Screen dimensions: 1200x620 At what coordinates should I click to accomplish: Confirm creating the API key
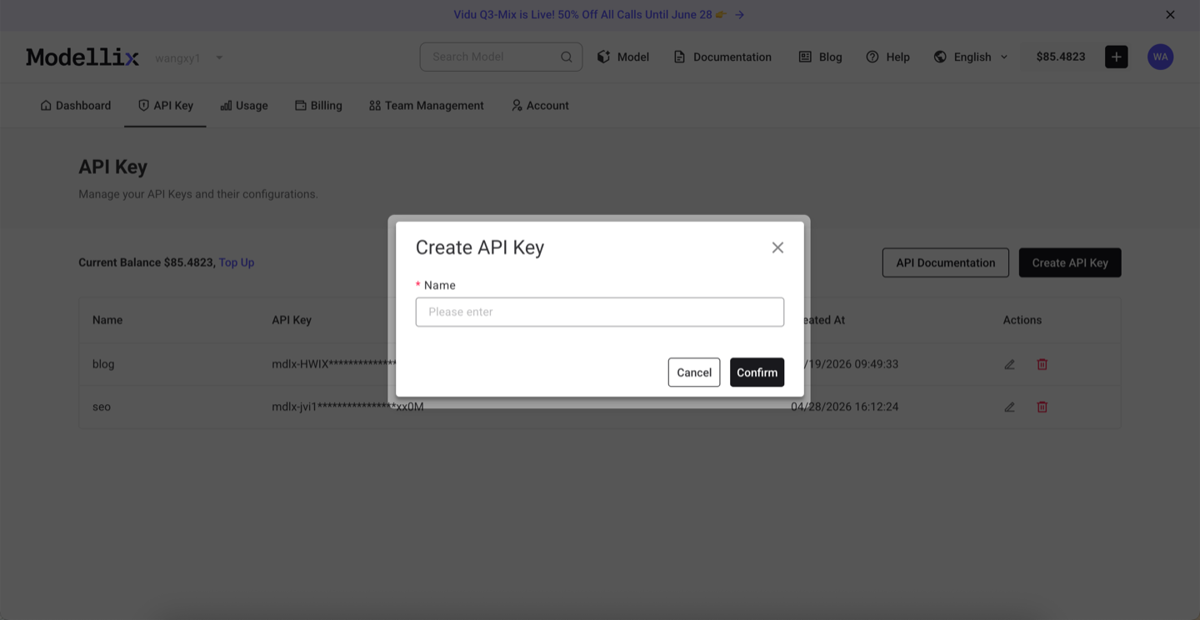point(757,372)
